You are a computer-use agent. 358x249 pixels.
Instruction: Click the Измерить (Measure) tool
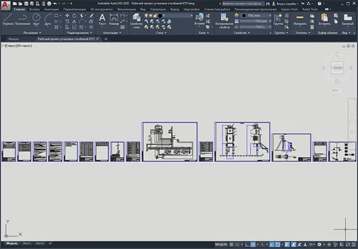coord(300,19)
